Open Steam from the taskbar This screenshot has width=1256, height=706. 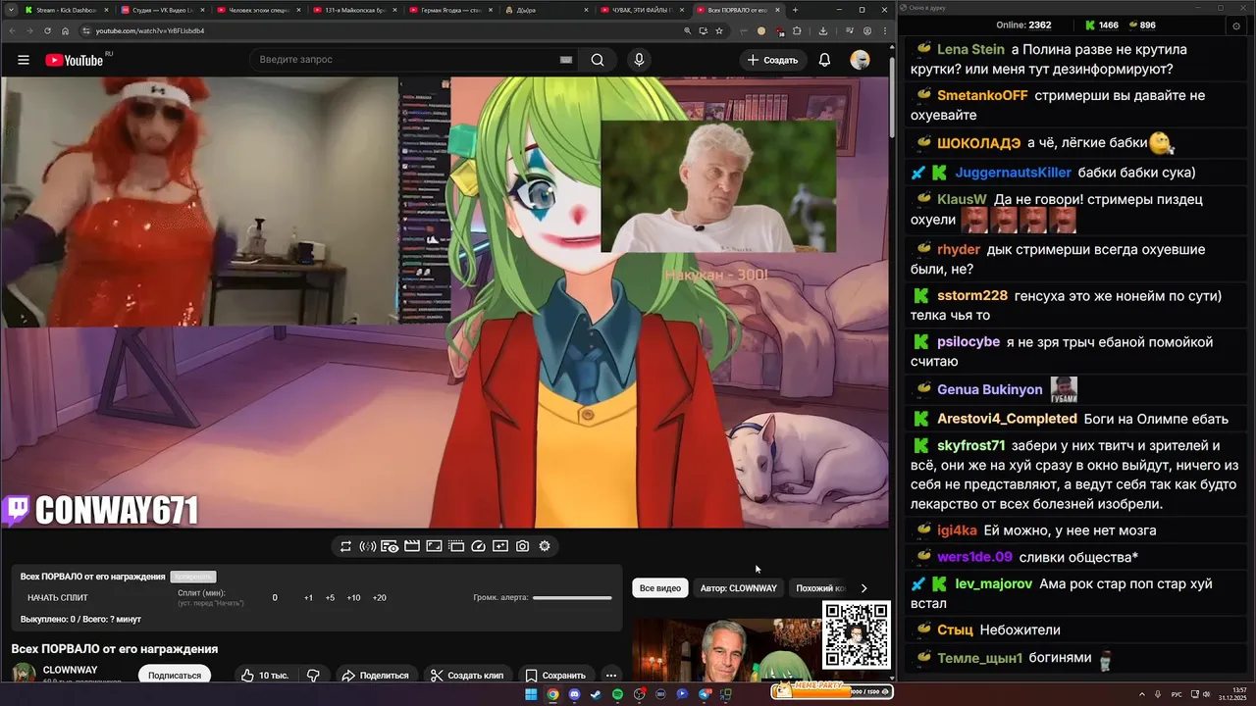point(596,694)
